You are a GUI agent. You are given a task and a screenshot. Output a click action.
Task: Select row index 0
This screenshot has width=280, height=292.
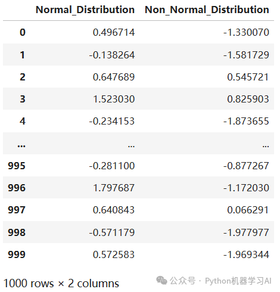(23, 32)
